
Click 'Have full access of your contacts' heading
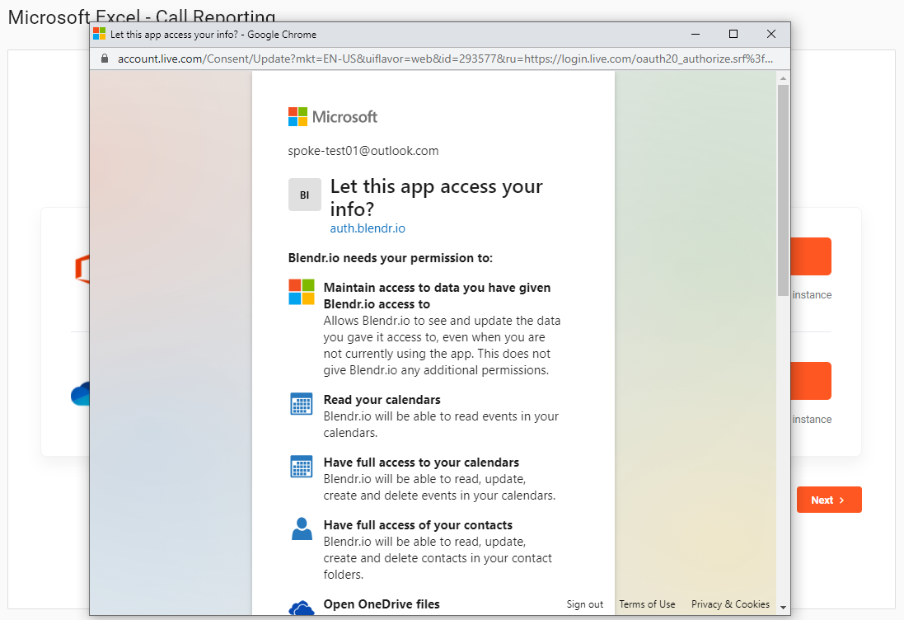[418, 525]
